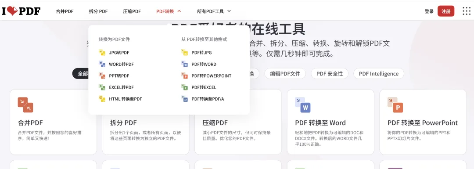Open the 拆分 PDF tool card title
The image size is (474, 169).
pos(123,123)
